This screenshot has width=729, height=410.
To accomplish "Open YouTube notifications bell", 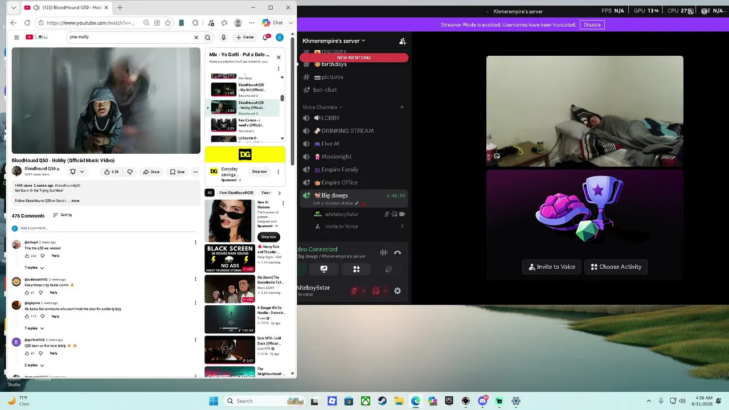I will (x=265, y=38).
